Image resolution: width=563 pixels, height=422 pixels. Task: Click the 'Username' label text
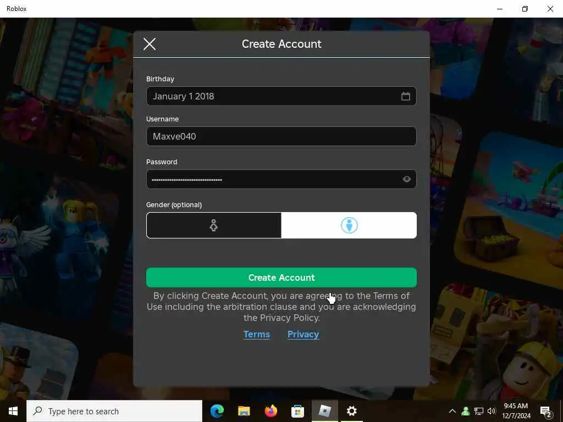pyautogui.click(x=162, y=119)
